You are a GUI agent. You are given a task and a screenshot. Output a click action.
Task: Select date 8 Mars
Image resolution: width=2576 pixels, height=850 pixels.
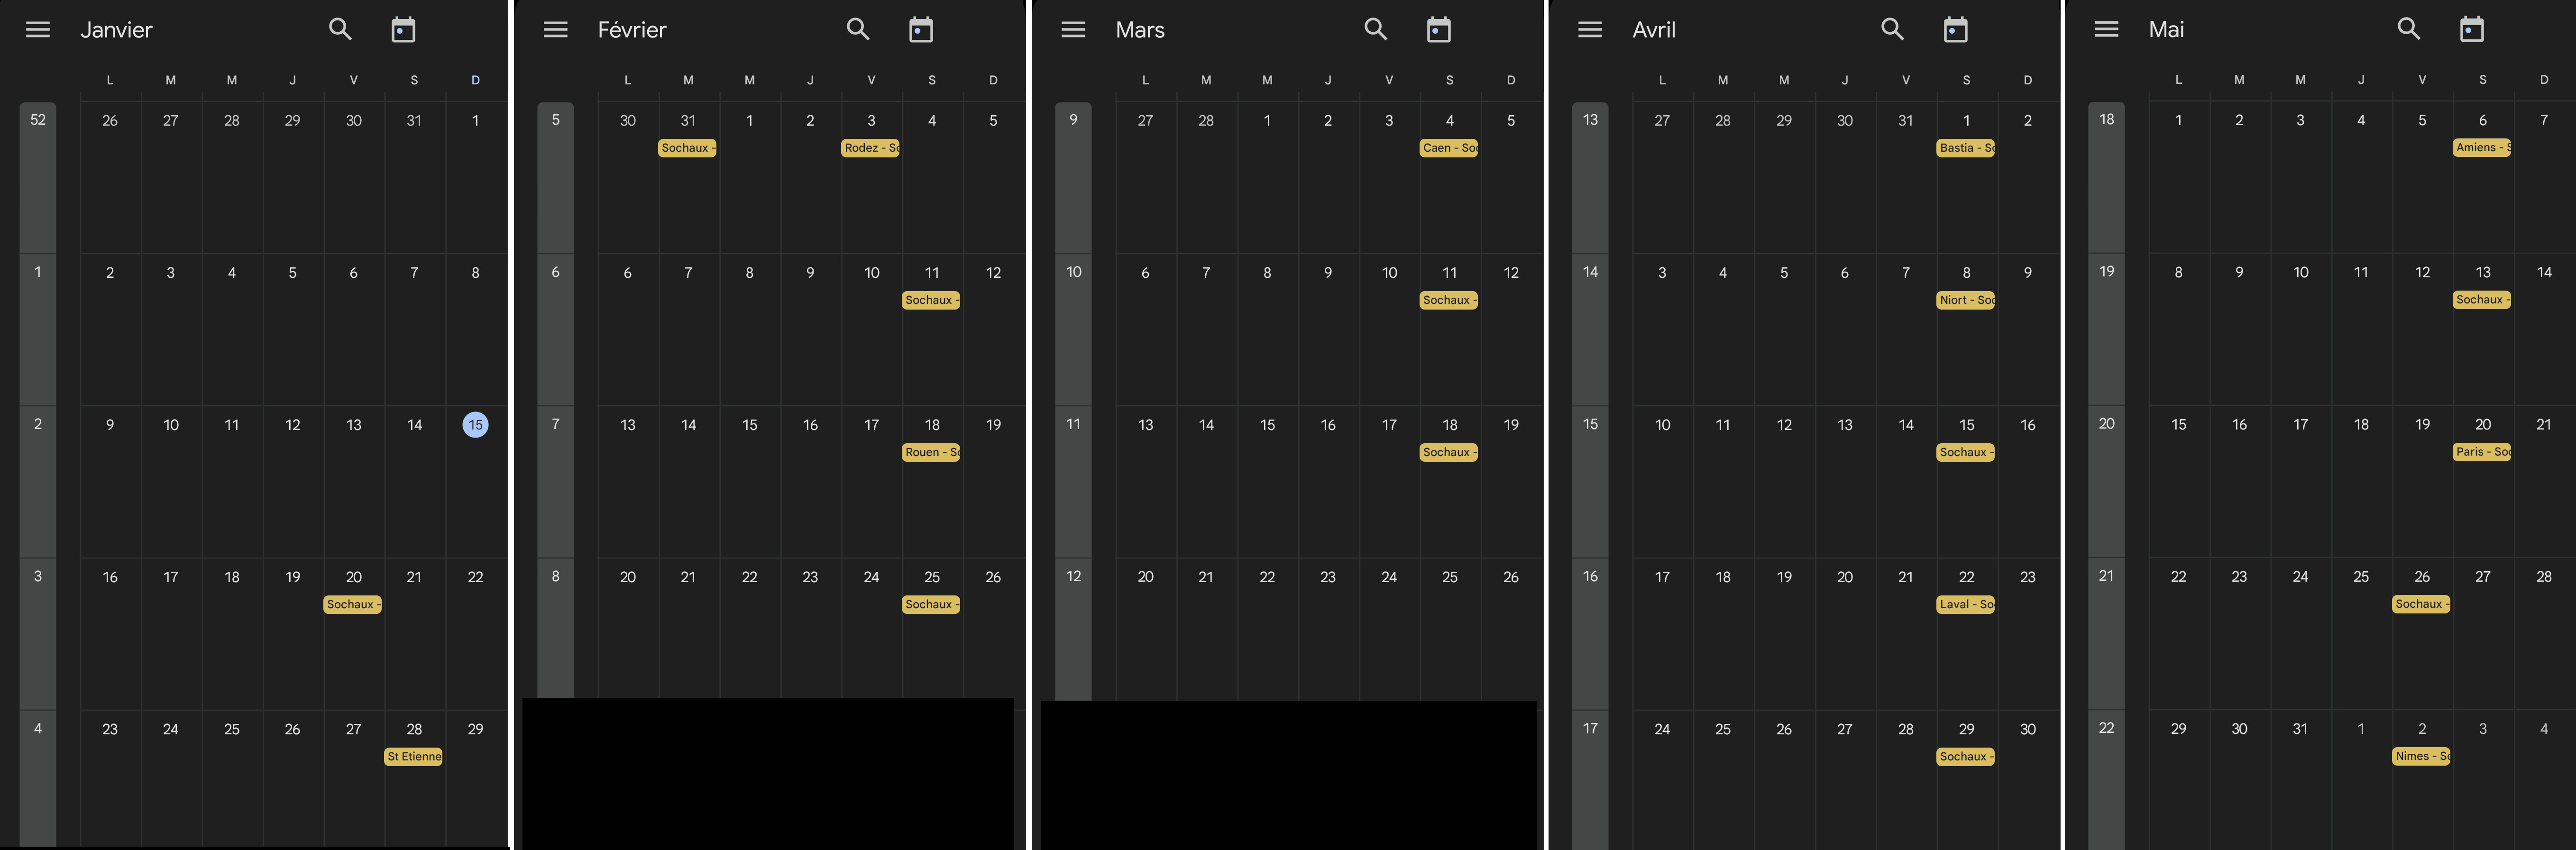tap(1267, 273)
